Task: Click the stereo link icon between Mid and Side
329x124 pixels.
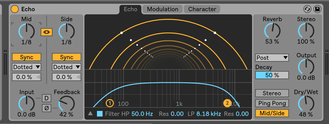Action: (x=47, y=32)
